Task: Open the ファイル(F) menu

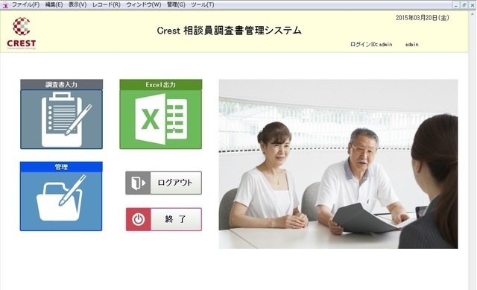Action: click(x=25, y=5)
